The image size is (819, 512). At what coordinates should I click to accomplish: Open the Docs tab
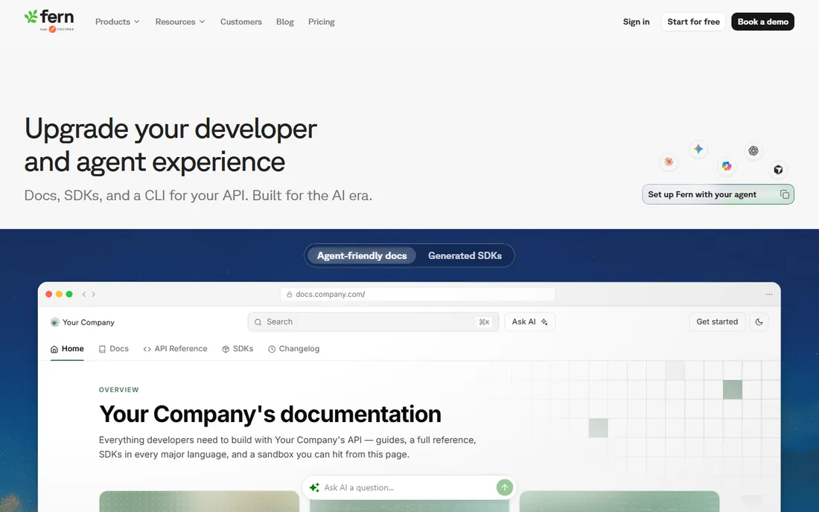point(113,348)
